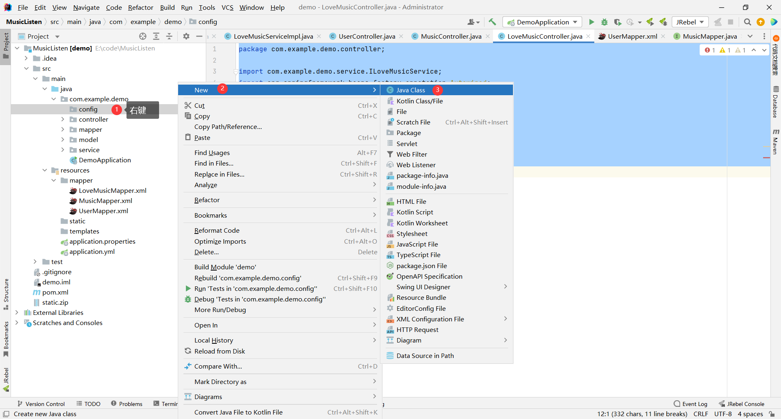Toggle the Structure tool window button
The width and height of the screenshot is (781, 419).
(6, 294)
